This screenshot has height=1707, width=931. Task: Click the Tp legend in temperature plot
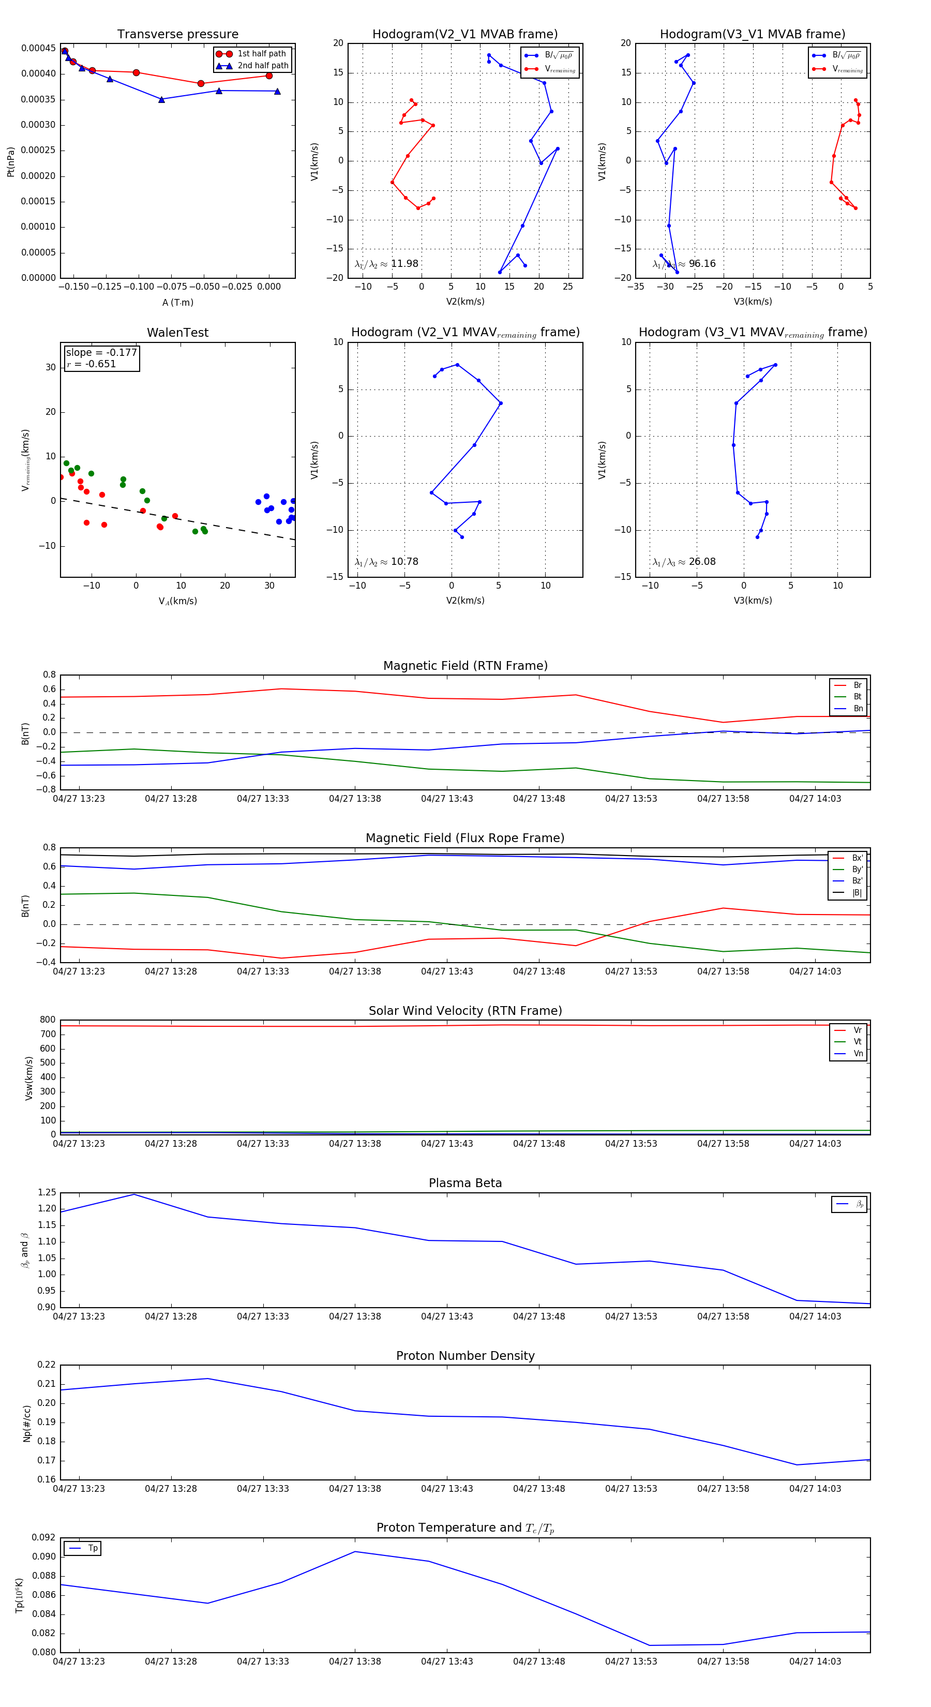(83, 1549)
